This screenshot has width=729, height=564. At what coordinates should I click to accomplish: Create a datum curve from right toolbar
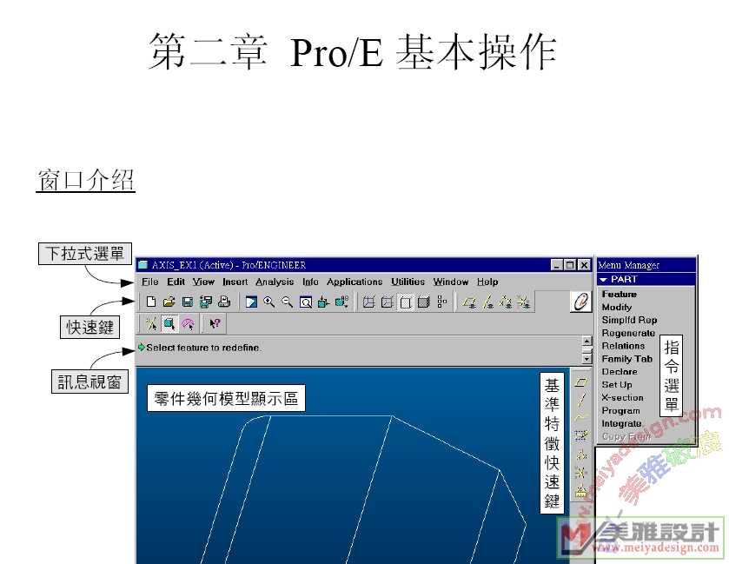pos(581,417)
